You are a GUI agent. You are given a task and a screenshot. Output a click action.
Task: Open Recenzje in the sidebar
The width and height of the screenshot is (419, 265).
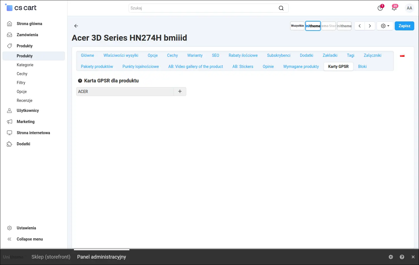pyautogui.click(x=25, y=100)
